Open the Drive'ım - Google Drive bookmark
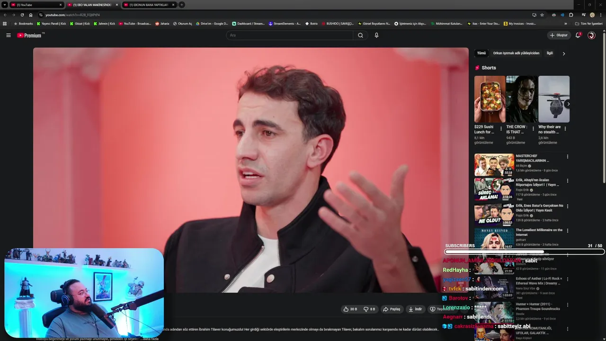This screenshot has height=341, width=606. pyautogui.click(x=212, y=23)
